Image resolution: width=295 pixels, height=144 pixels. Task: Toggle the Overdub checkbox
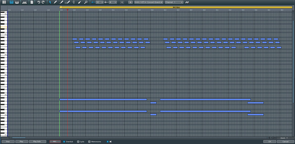(64, 141)
